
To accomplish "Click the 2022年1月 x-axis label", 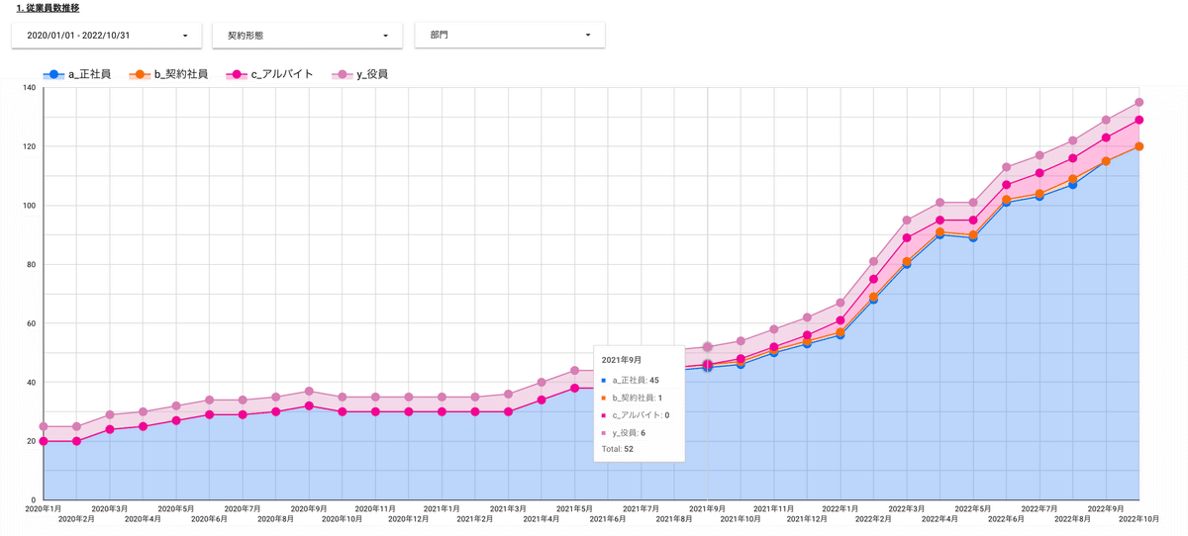I will [840, 508].
